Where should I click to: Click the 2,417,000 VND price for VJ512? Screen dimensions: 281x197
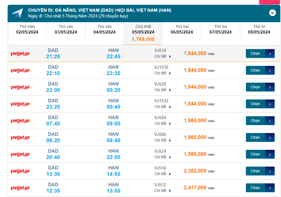(195, 188)
